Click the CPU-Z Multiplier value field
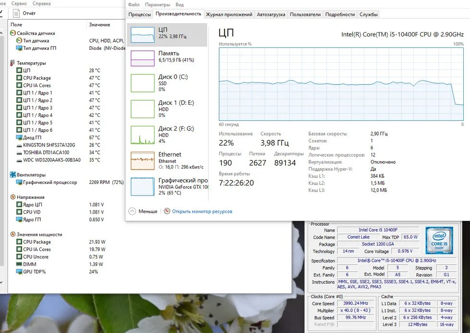Viewport: 470px width, 333px height. [355, 310]
